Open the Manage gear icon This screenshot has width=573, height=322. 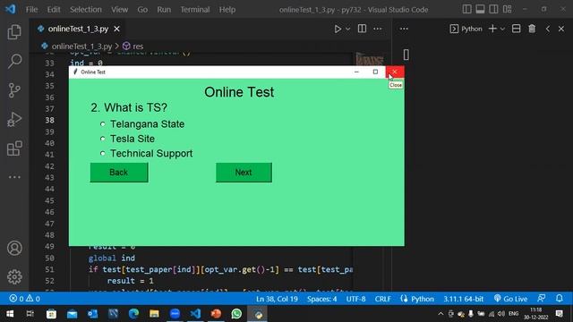pyautogui.click(x=14, y=277)
